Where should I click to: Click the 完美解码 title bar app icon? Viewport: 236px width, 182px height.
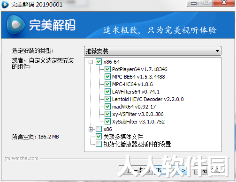pyautogui.click(x=5, y=5)
